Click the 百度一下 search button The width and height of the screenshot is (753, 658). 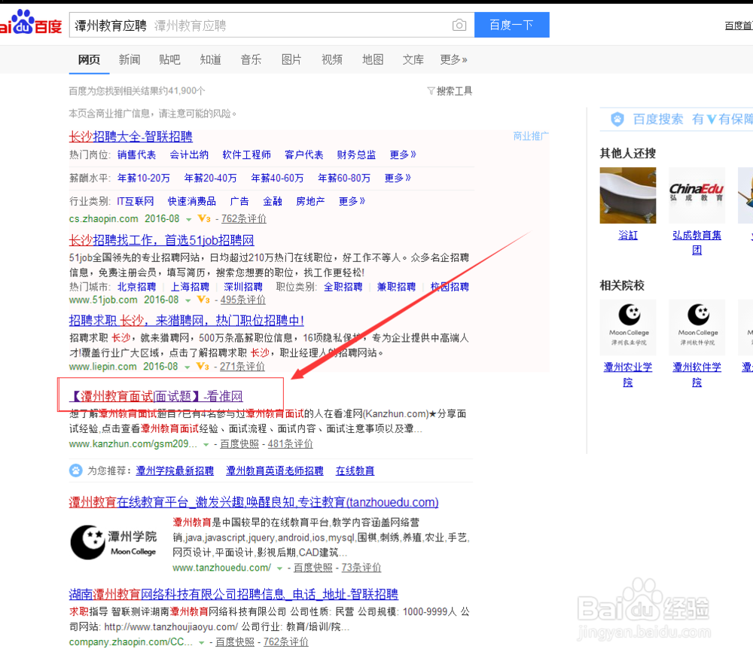[512, 25]
